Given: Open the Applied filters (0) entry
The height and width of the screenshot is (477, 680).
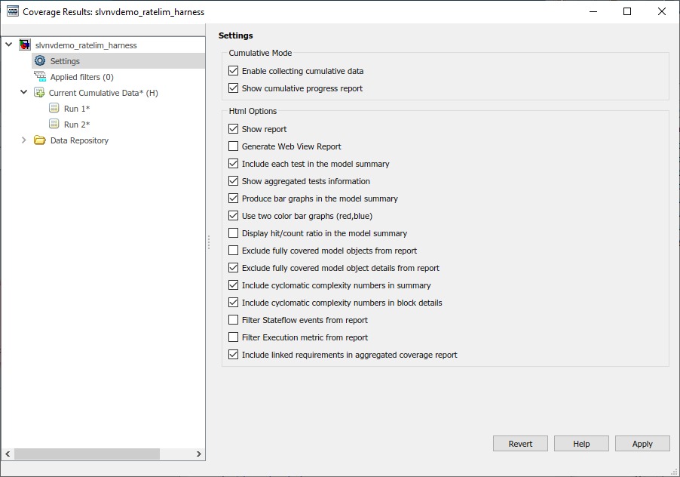Looking at the screenshot, I should point(81,77).
